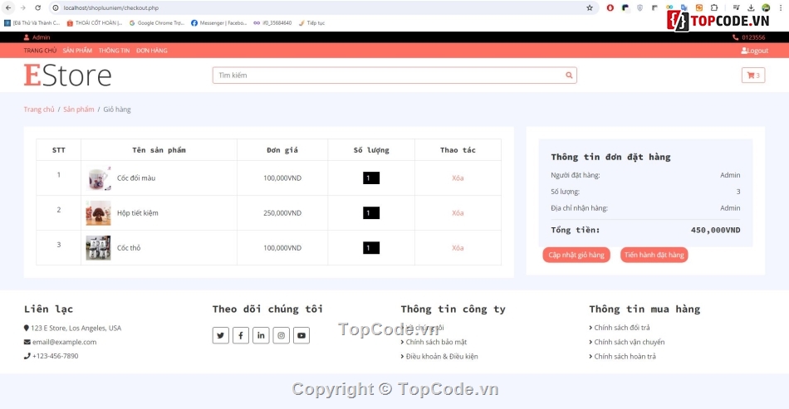789x409 pixels.
Task: Open the Twitter social icon
Action: tap(220, 335)
